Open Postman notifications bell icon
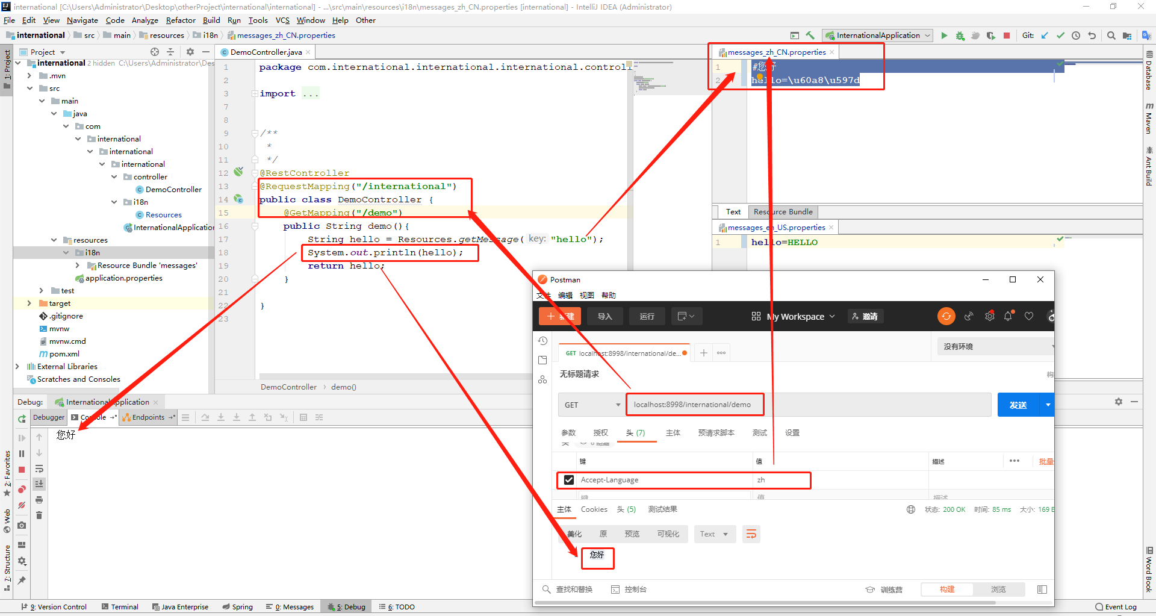This screenshot has width=1156, height=616. [x=1008, y=316]
